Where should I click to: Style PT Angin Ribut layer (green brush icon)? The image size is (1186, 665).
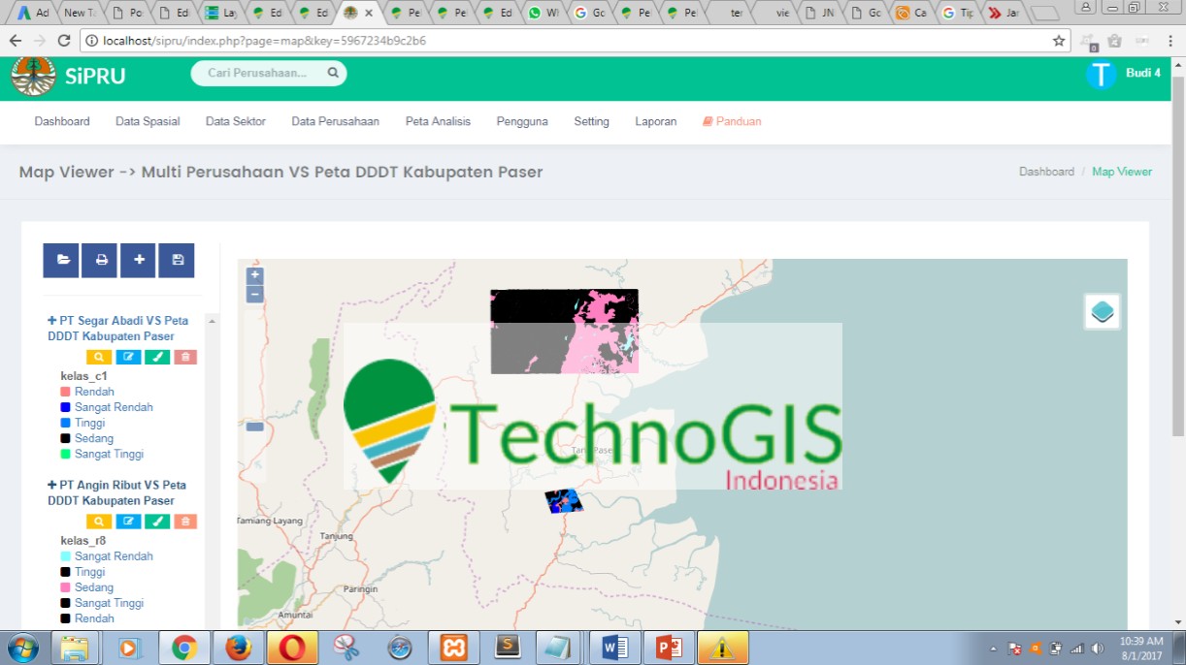157,522
